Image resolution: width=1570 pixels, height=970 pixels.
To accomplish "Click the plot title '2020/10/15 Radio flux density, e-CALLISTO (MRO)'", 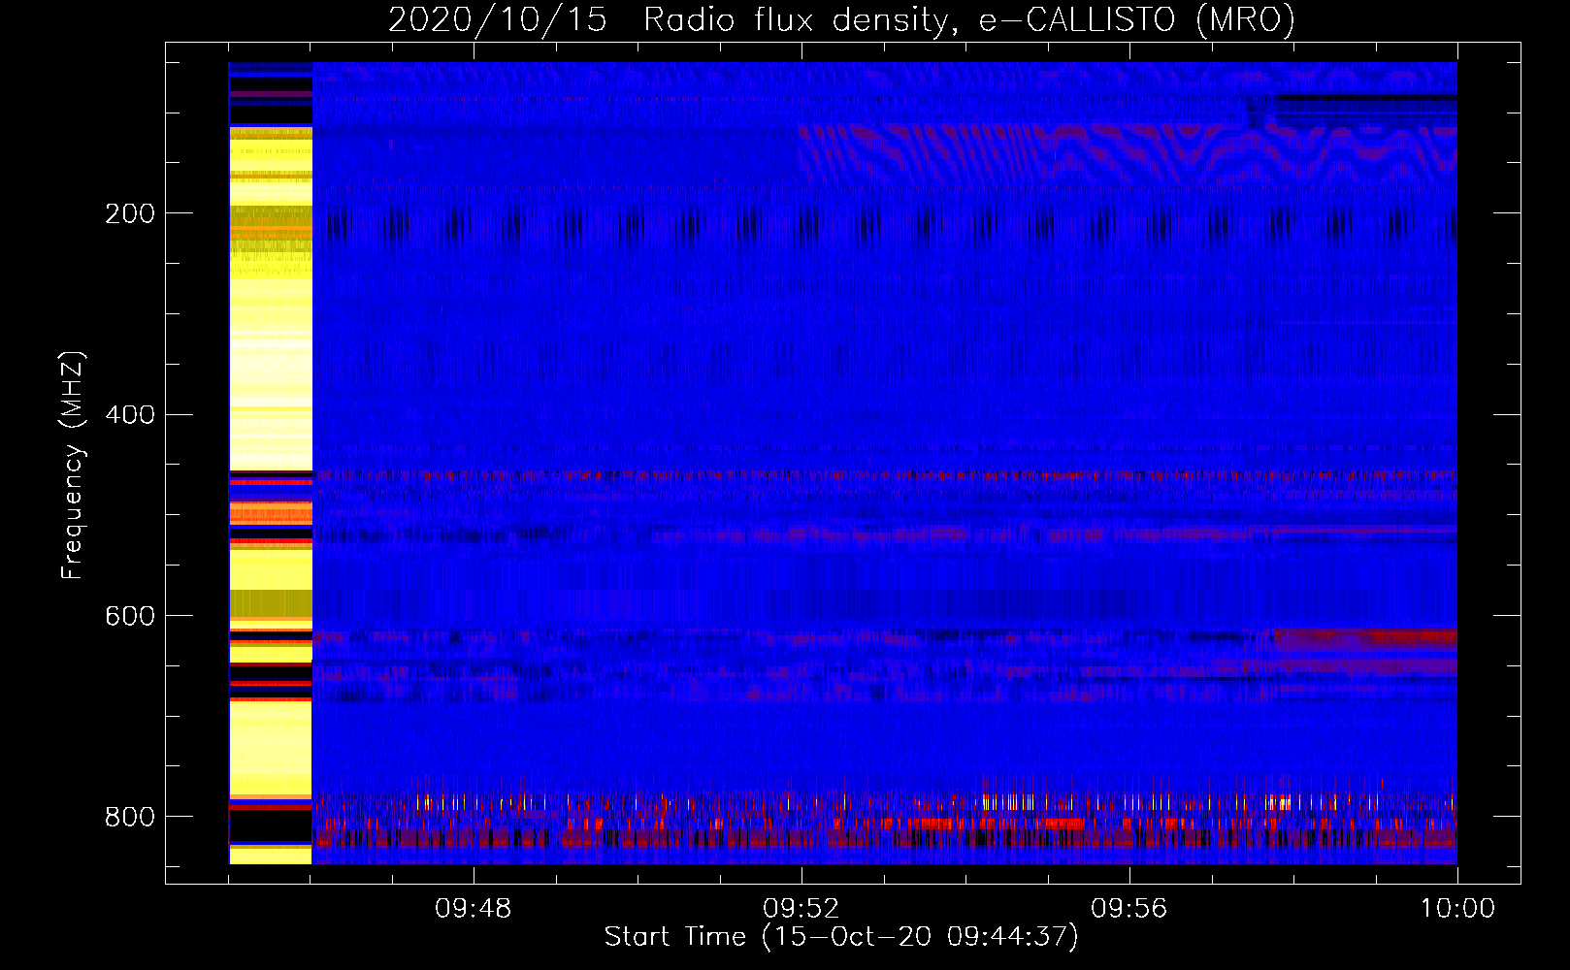I will point(841,19).
